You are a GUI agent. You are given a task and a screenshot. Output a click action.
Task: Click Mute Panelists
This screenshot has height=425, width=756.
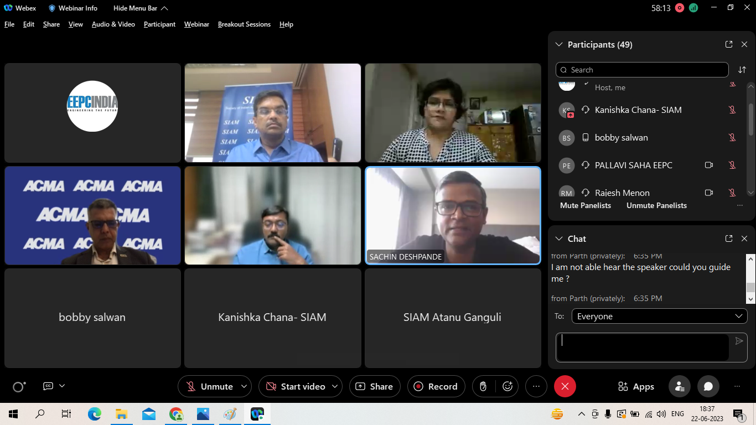586,205
